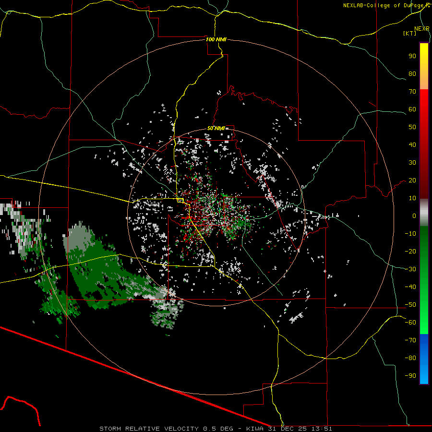Click the 20 value on the velocity scale

coord(412,180)
